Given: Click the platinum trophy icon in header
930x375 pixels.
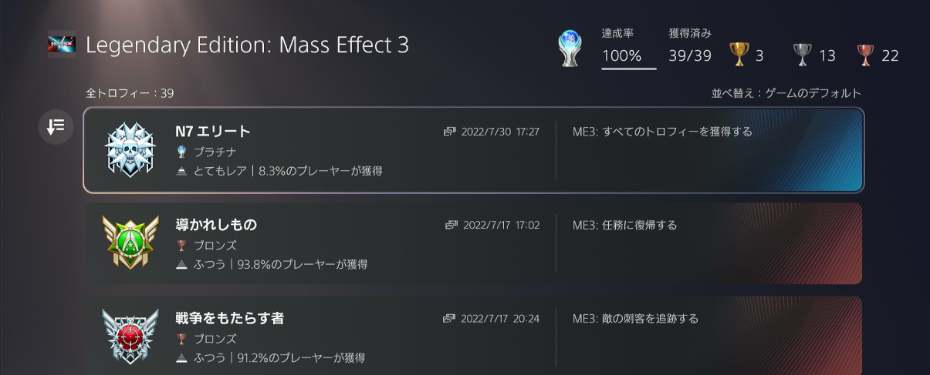Looking at the screenshot, I should point(571,49).
